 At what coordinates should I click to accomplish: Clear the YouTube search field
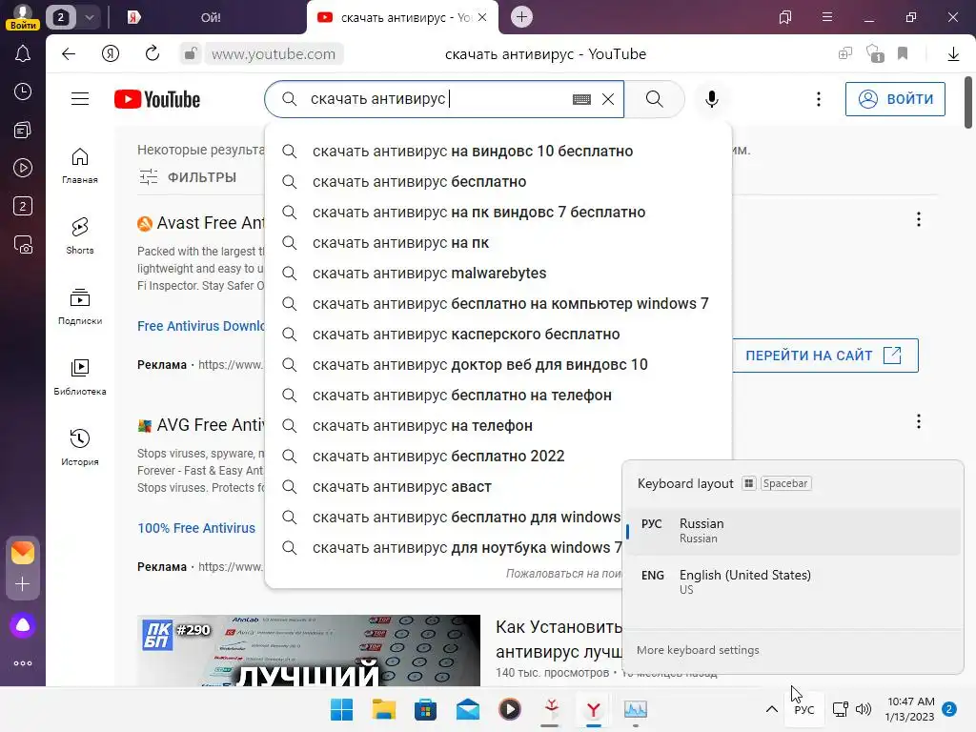coord(608,99)
